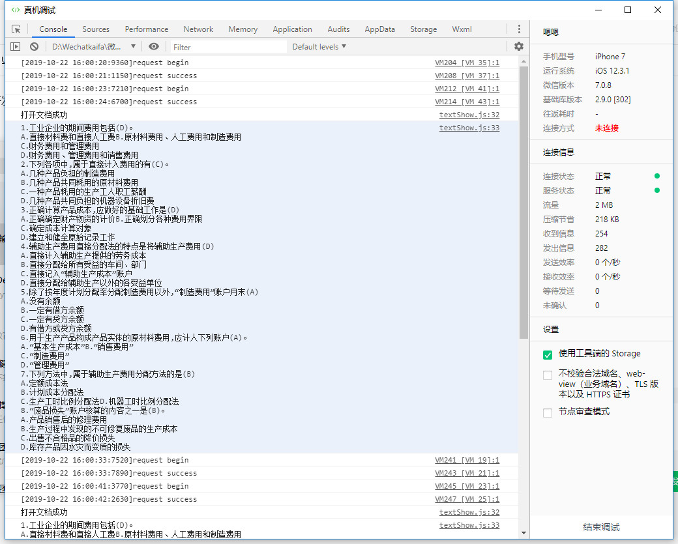Click the 结束调试 button
Image resolution: width=678 pixels, height=544 pixels.
pyautogui.click(x=601, y=527)
